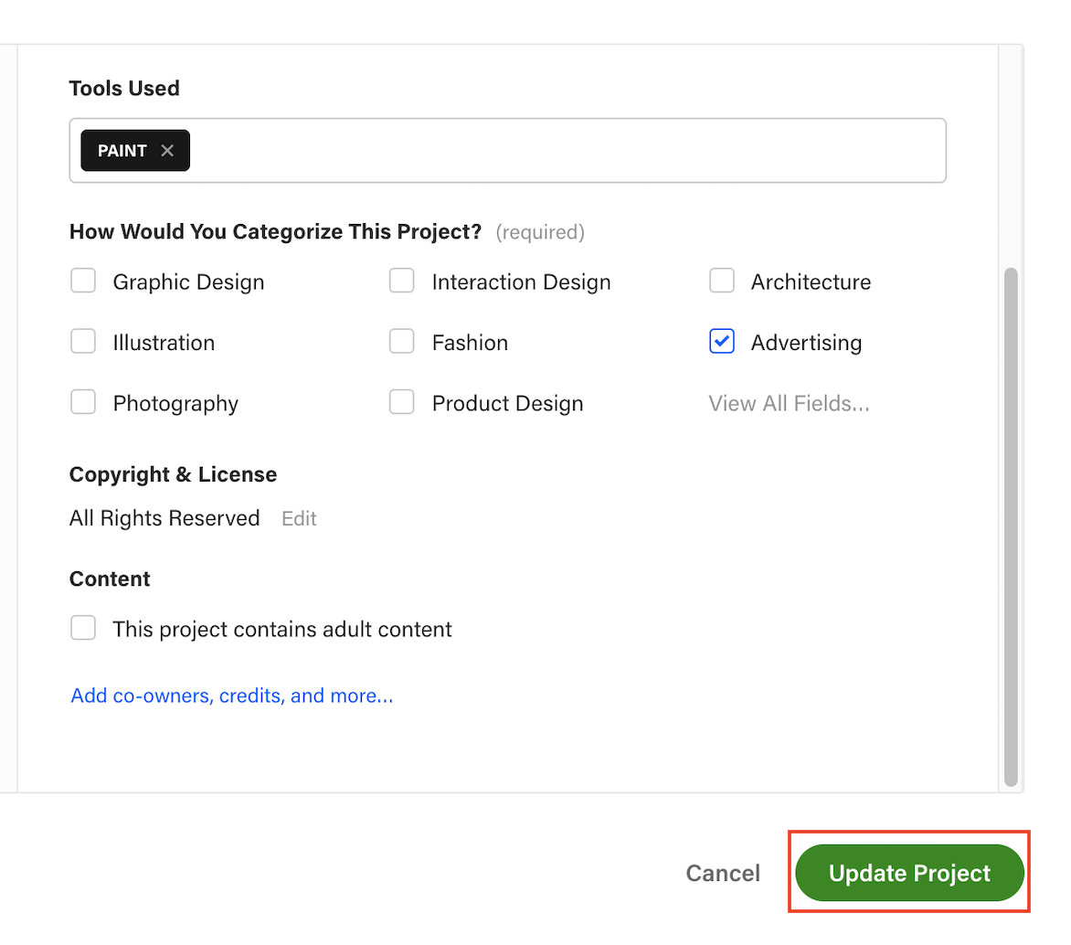This screenshot has width=1071, height=945.
Task: Click the All Rights Reserved license text
Action: [x=164, y=518]
